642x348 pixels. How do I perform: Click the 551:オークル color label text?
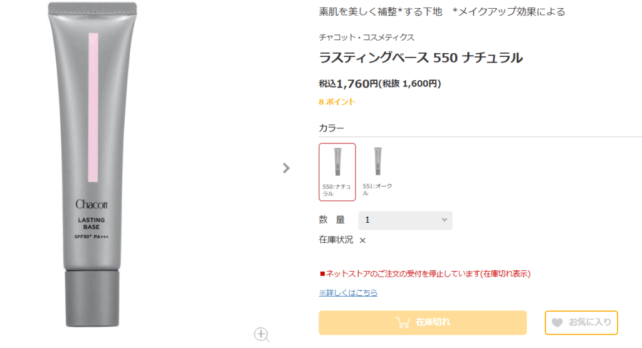point(377,189)
